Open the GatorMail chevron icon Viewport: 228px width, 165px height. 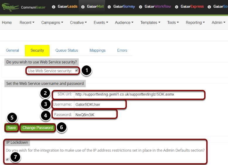pos(83,7)
